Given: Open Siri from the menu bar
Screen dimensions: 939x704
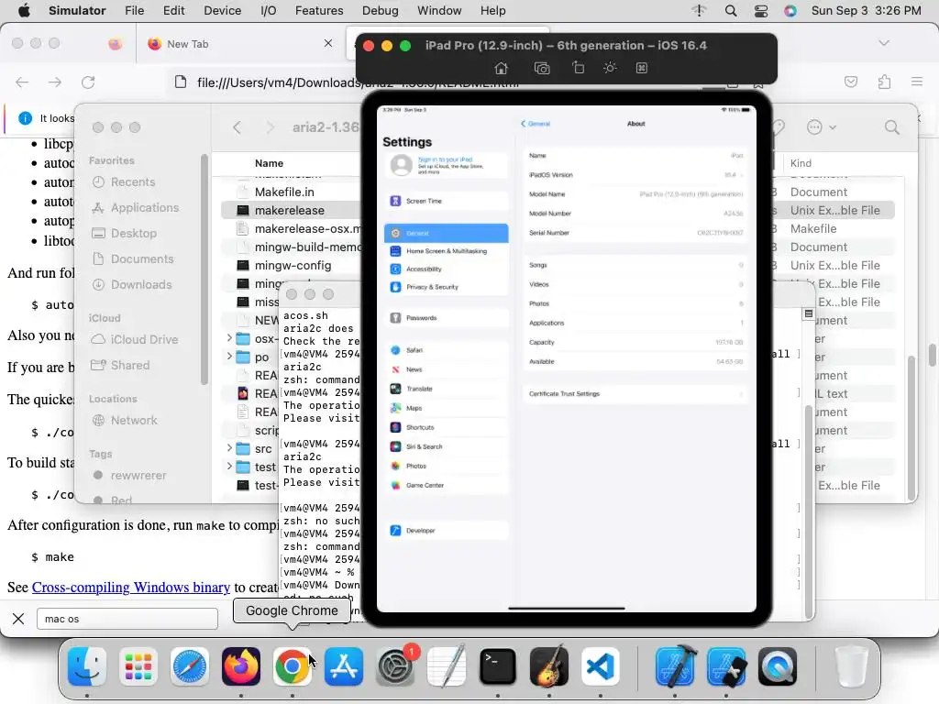Looking at the screenshot, I should click(790, 11).
